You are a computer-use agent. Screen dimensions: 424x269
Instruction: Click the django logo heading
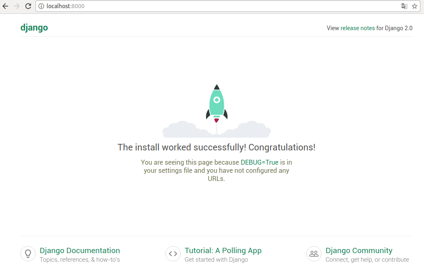(34, 27)
